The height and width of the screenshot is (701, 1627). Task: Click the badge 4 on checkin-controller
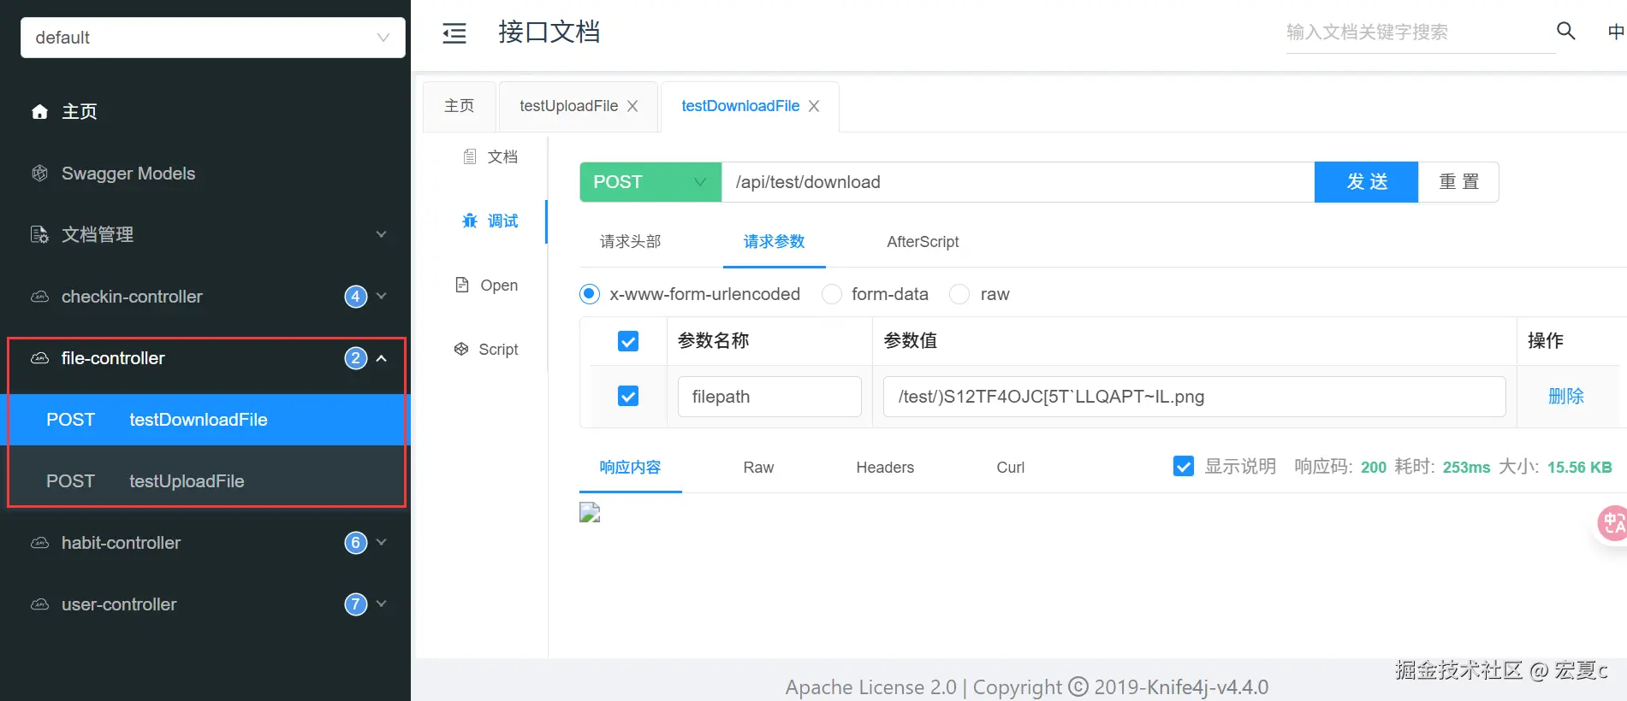click(x=356, y=297)
